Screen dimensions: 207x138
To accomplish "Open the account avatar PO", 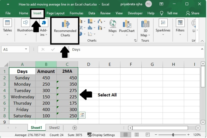I will tap(148, 4).
